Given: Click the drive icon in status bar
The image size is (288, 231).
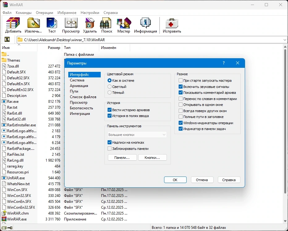Looking at the screenshot, I should 4,228.
